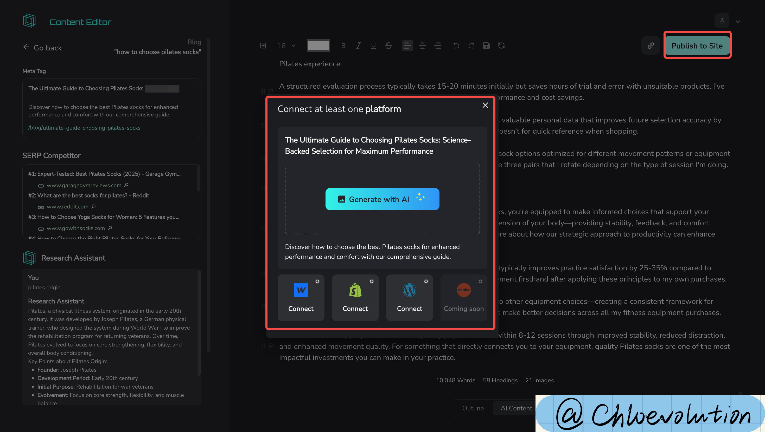
Task: Click the drag handle beside last paragraph
Action: click(263, 346)
